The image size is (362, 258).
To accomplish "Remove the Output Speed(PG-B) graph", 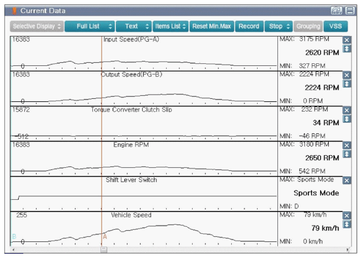I will pos(346,75).
